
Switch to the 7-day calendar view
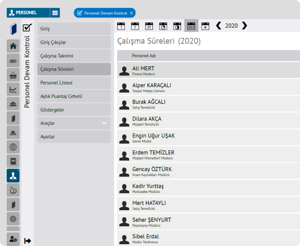tap(135, 26)
